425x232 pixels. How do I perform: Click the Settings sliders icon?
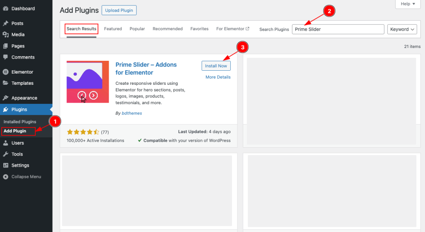[5, 165]
